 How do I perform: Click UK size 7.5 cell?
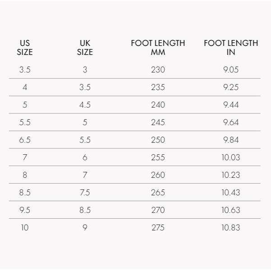click(85, 193)
